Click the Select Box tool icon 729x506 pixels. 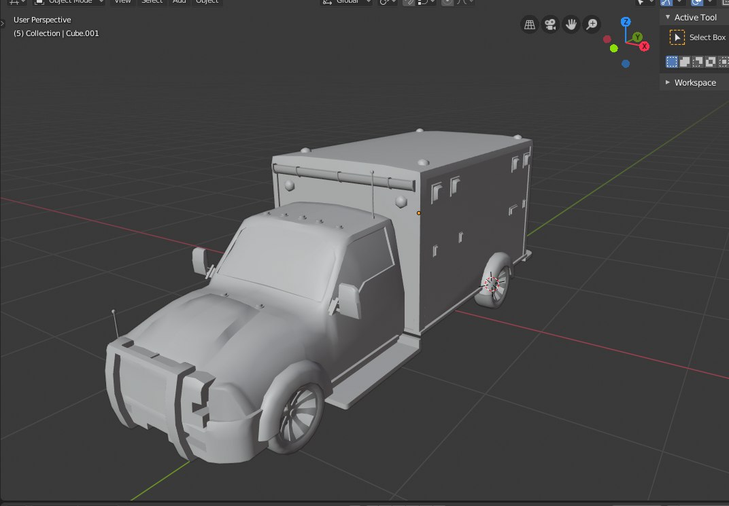[677, 37]
